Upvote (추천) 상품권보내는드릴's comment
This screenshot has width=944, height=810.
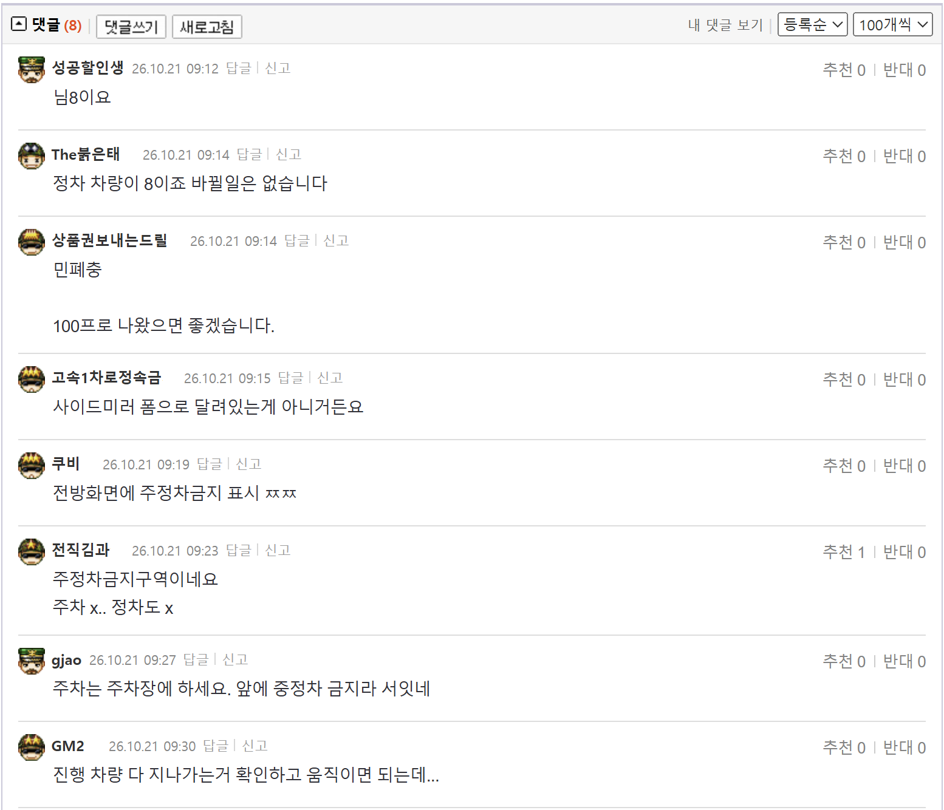click(844, 242)
